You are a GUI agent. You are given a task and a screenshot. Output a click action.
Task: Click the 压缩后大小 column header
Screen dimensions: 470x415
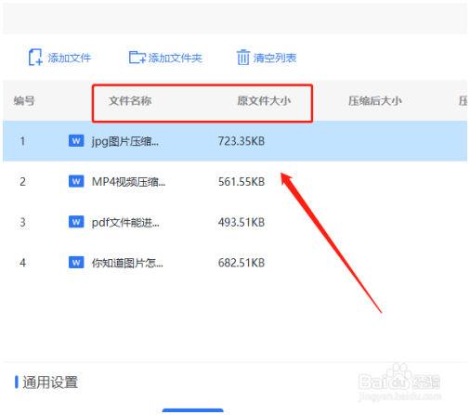(375, 101)
